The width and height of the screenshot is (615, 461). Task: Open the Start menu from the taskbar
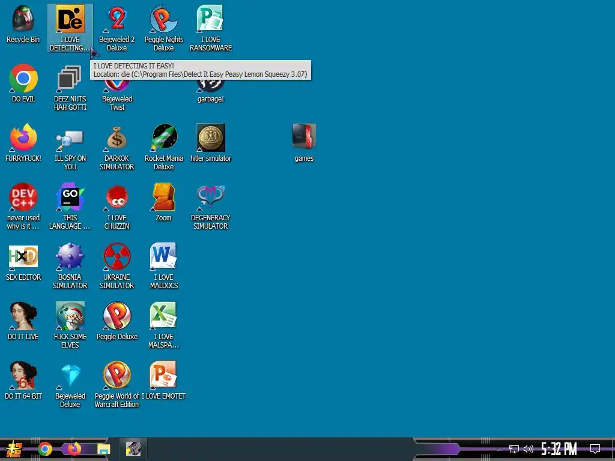point(14,449)
